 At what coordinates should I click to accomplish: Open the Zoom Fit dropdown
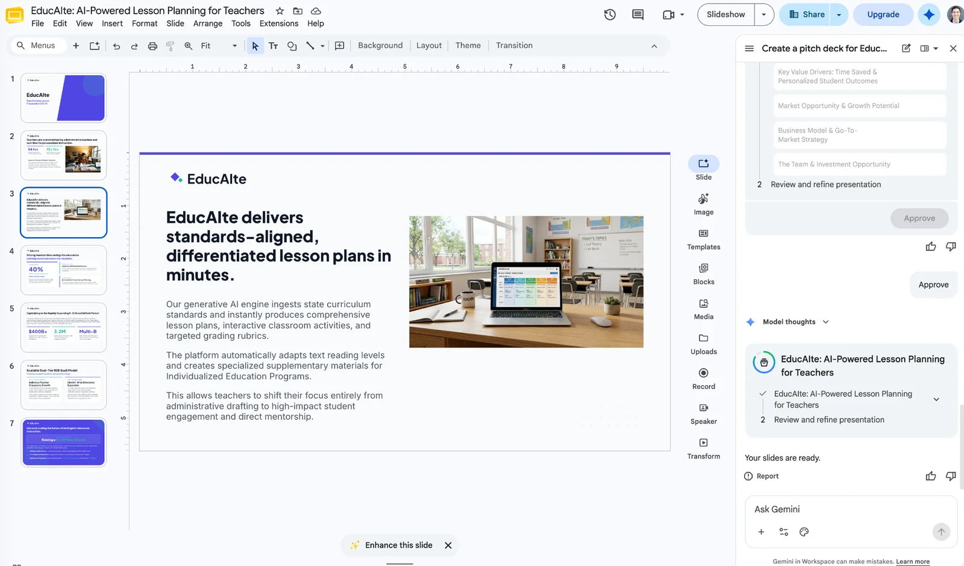(x=219, y=46)
